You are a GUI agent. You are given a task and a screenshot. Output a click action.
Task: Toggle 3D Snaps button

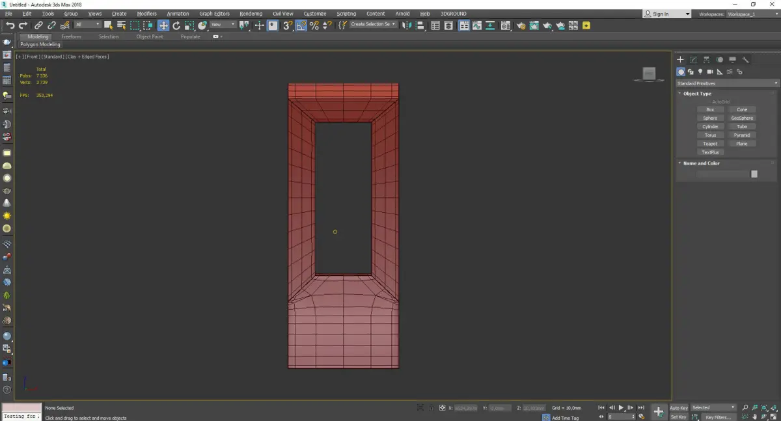[287, 25]
